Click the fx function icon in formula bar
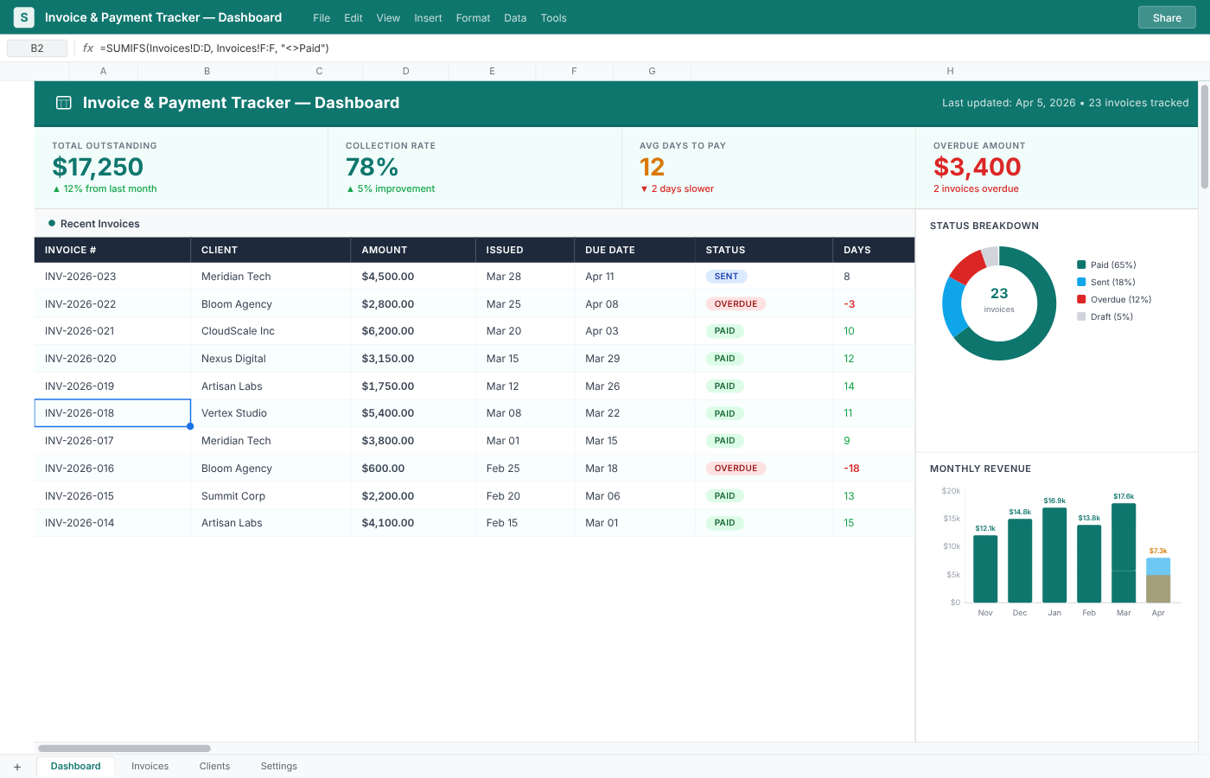 tap(87, 48)
